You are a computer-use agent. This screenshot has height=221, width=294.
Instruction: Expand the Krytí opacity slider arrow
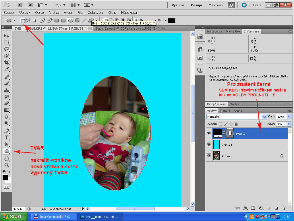click(x=289, y=117)
